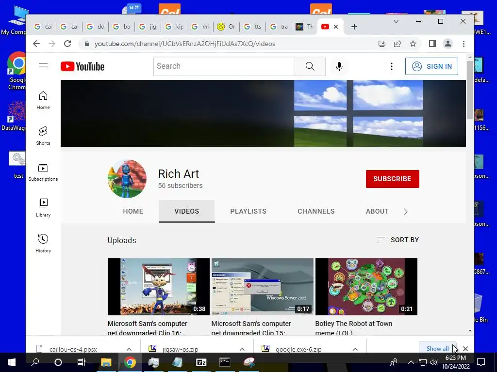Click in the YouTube Search field
Screen dimensions: 497x372
(224, 66)
